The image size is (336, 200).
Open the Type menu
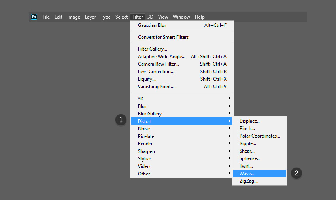click(106, 17)
